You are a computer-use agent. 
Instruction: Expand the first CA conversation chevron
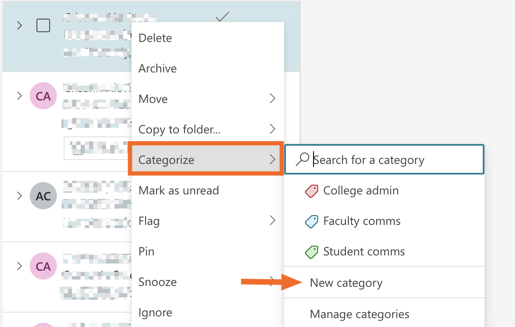(19, 96)
